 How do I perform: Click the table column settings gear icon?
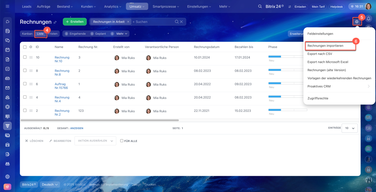[x=31, y=47]
